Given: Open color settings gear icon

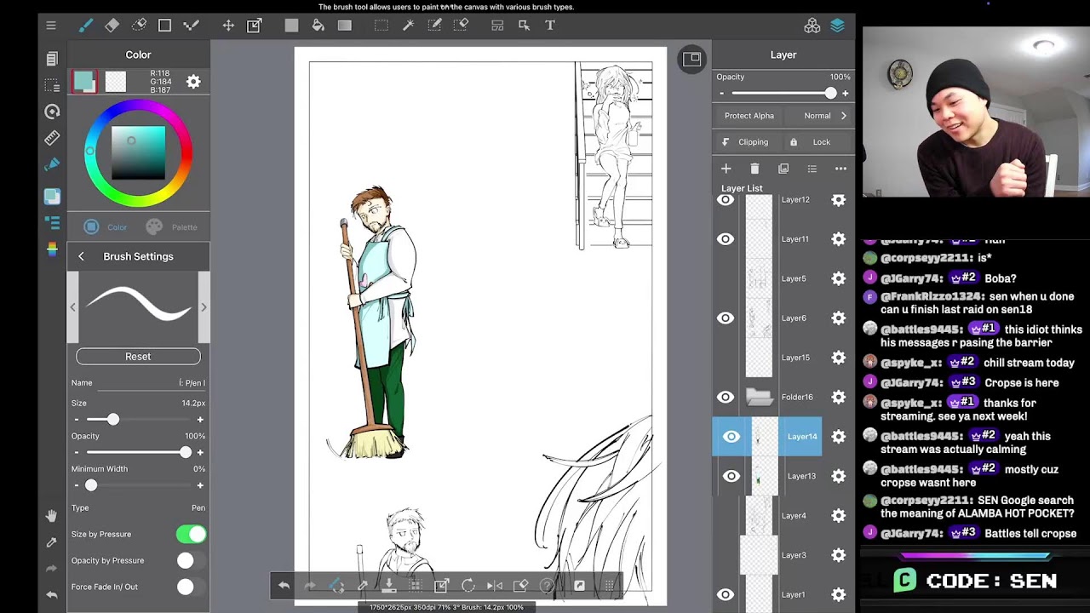Looking at the screenshot, I should click(x=193, y=82).
